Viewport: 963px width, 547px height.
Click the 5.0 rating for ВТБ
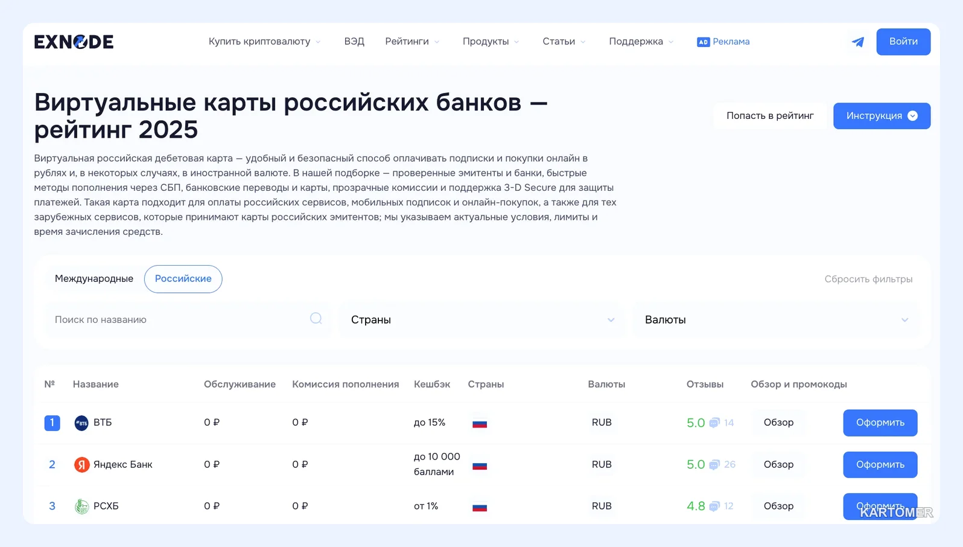click(x=696, y=423)
